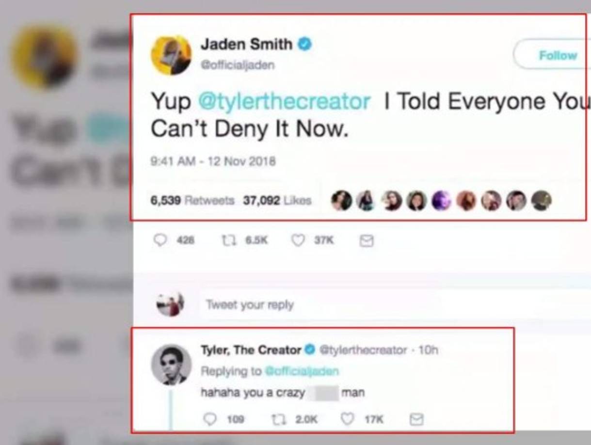The height and width of the screenshot is (445, 591).
Task: Click envelope icon on Tyler's reply
Action: [416, 419]
